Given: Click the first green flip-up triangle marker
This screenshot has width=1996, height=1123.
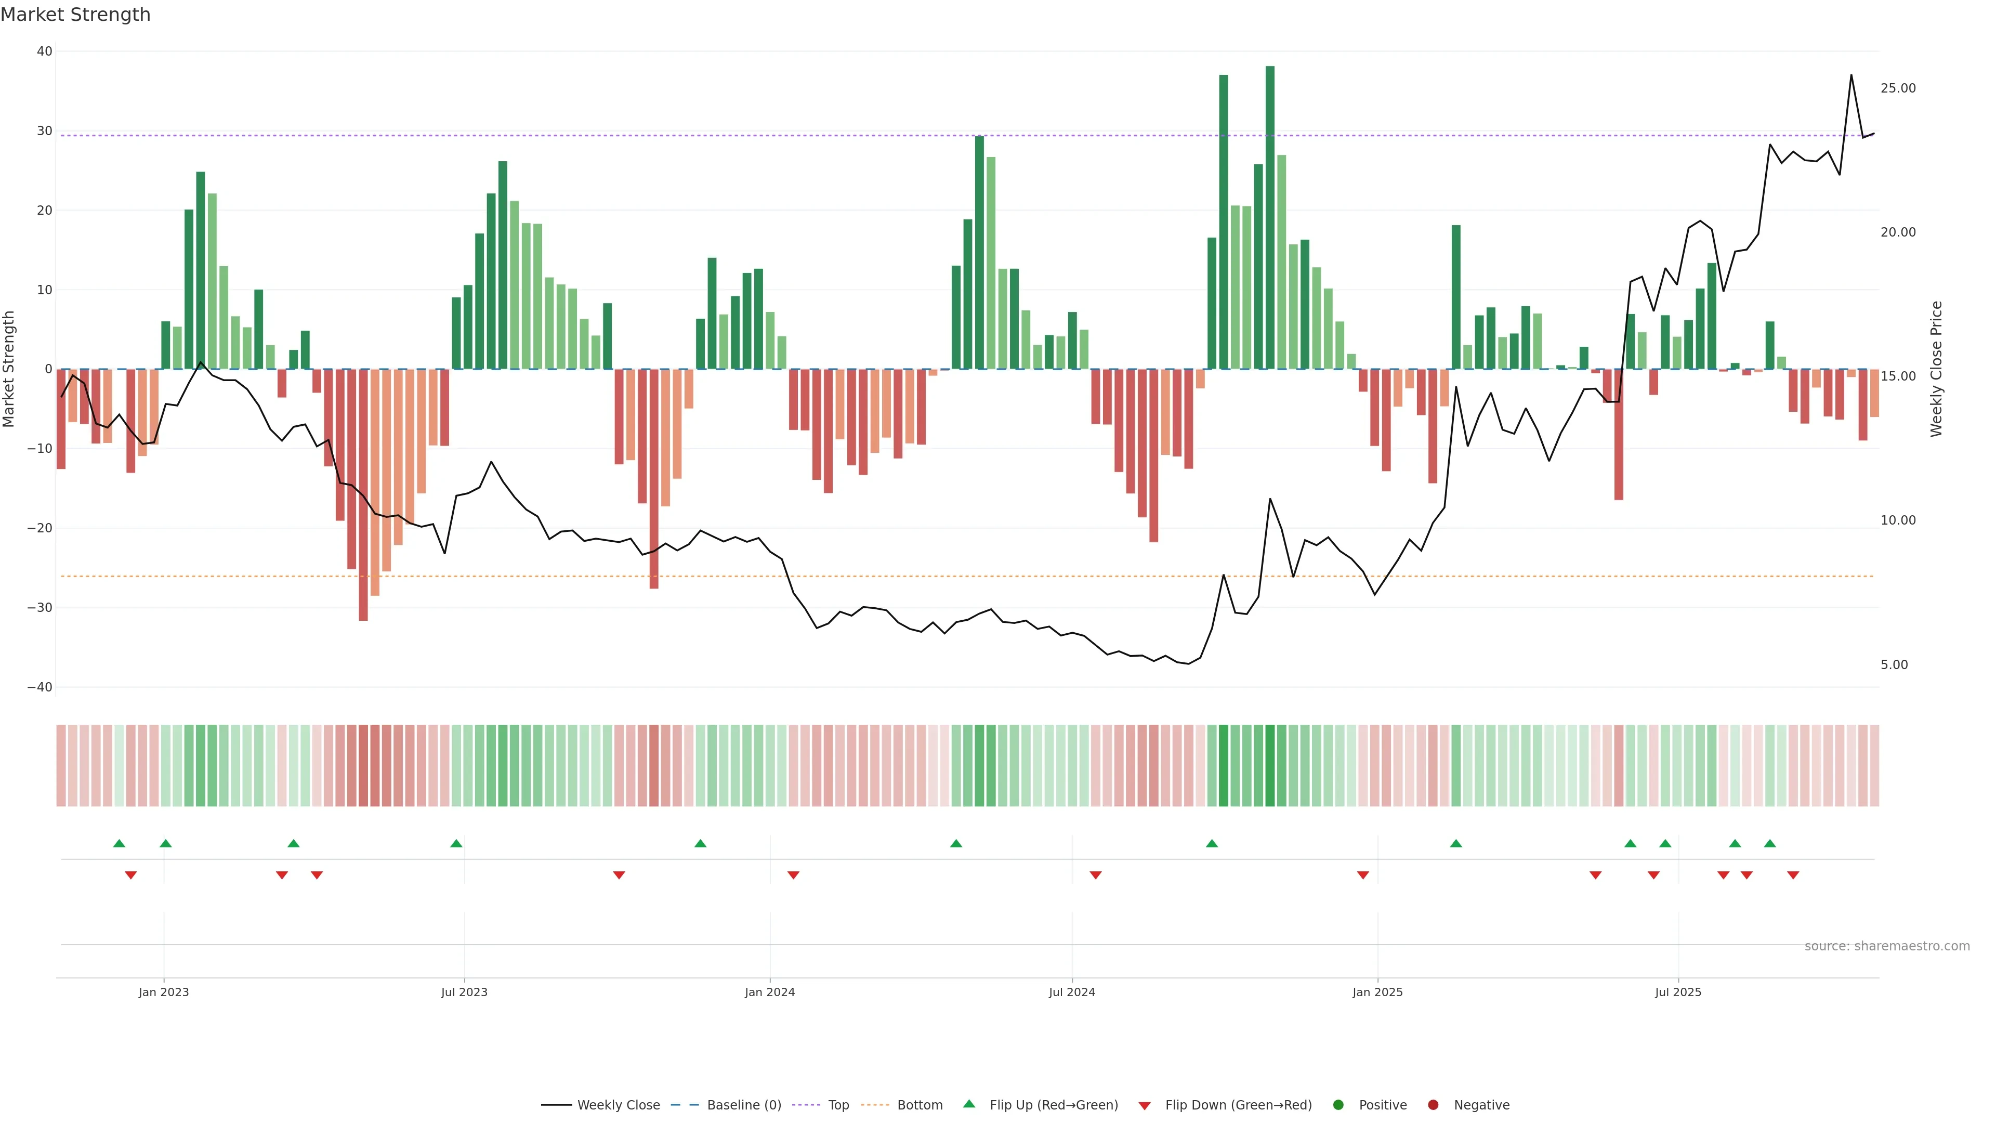Looking at the screenshot, I should click(x=120, y=843).
